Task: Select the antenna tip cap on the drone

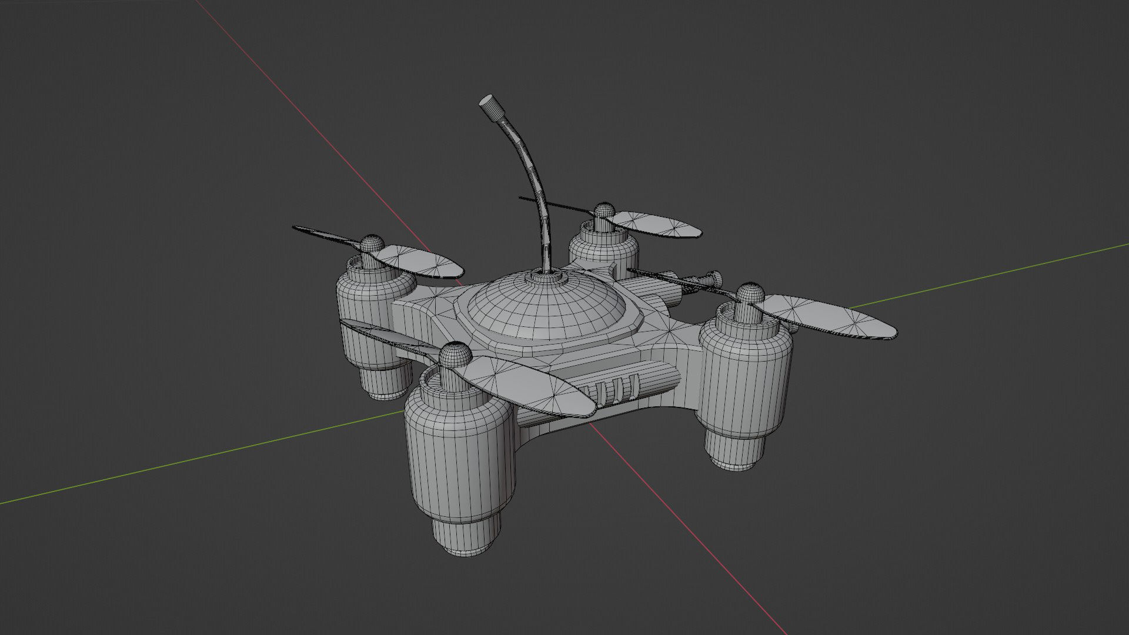Action: pos(490,107)
